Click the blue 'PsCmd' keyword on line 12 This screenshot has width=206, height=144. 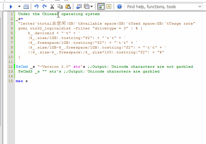22,67
